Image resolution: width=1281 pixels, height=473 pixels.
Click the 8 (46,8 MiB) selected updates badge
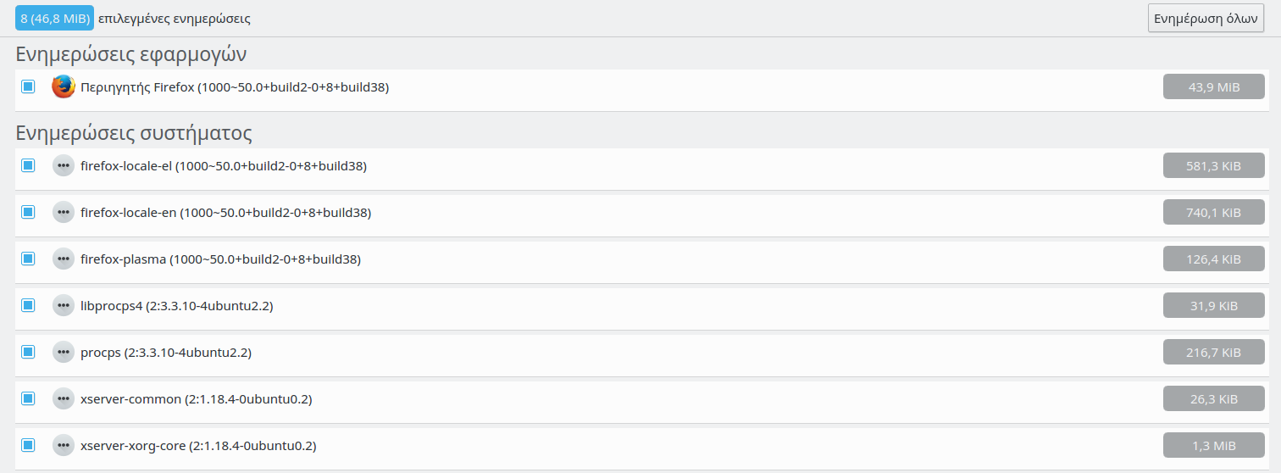(x=54, y=18)
